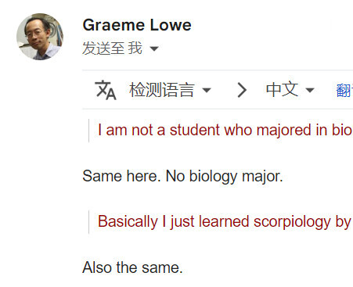The height and width of the screenshot is (287, 353).
Task: Open the 中文 target language selector
Action: 290,90
